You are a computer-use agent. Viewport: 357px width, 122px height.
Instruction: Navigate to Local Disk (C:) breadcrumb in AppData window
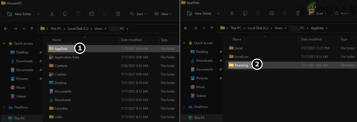point(258,28)
